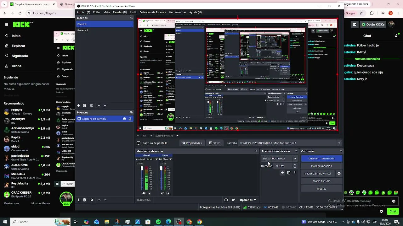Switch audio mixer layout icon
Screen dimensions: 403x226
click(226, 200)
